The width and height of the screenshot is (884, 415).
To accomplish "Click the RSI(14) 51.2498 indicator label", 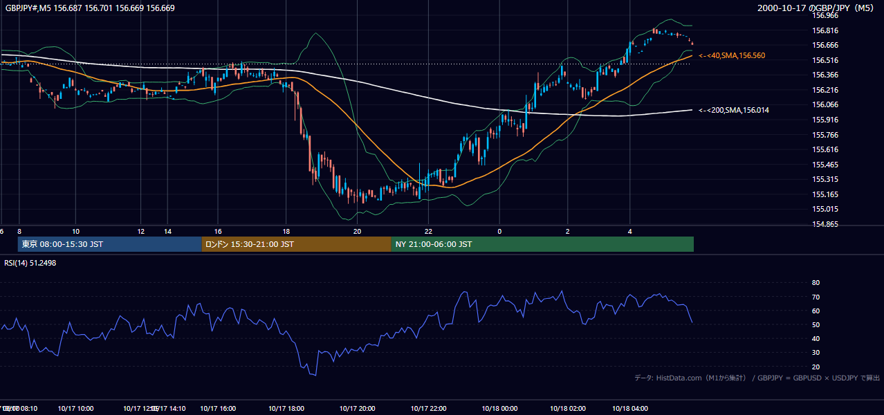I will pyautogui.click(x=30, y=263).
